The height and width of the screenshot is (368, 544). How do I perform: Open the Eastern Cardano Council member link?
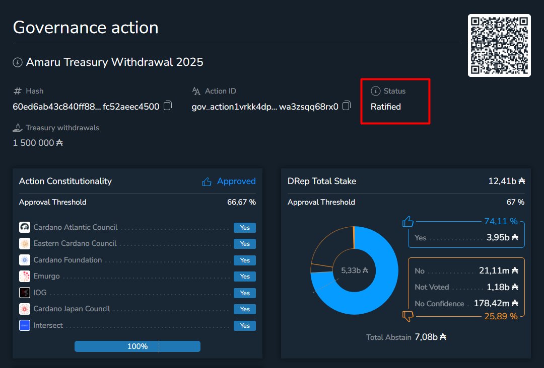(x=75, y=243)
